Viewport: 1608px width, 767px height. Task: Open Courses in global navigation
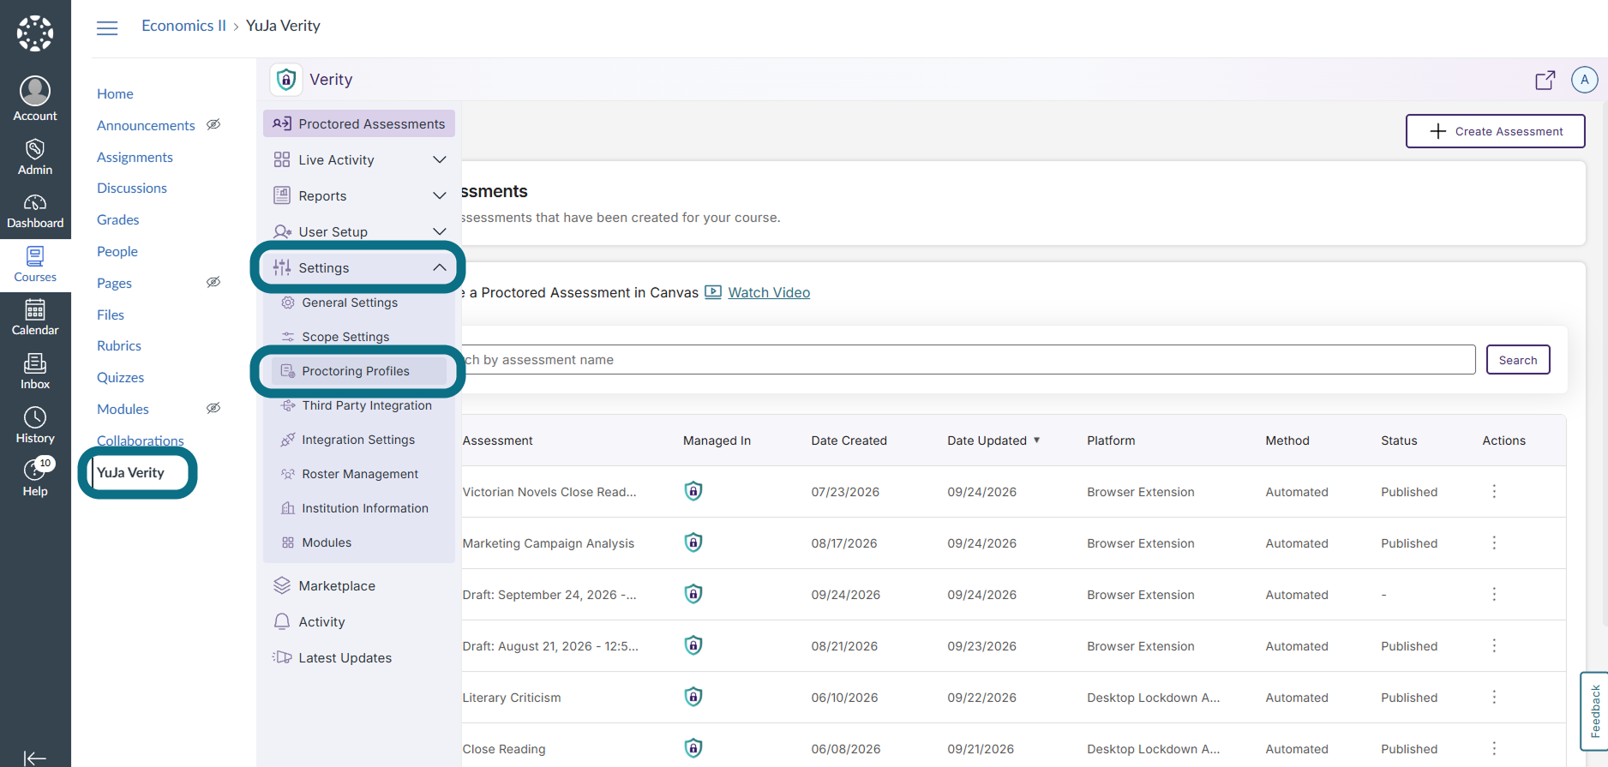click(35, 265)
